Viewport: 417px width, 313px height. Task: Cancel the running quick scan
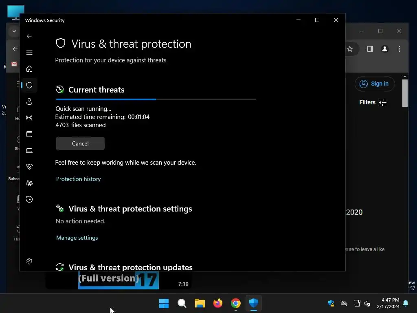pyautogui.click(x=80, y=143)
